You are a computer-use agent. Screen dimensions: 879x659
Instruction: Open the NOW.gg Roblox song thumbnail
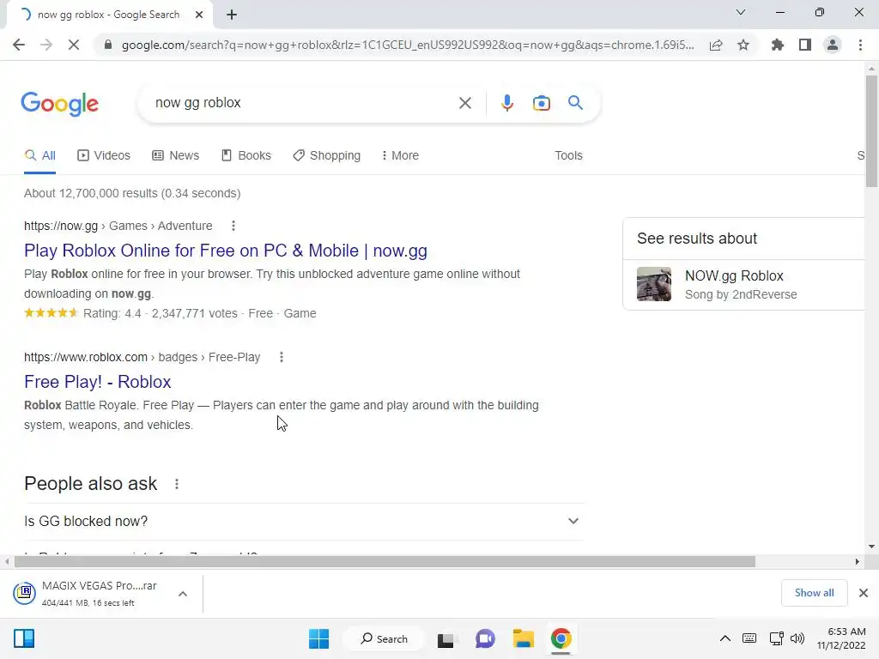[x=653, y=284]
